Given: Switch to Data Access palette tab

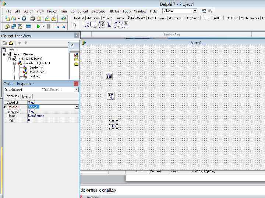Looking at the screenshot, I should point(136,18).
